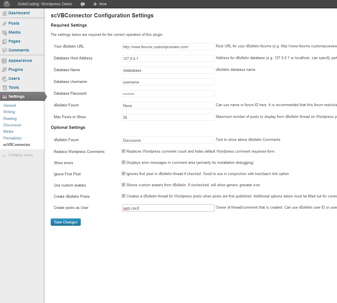Open Reading settings submenu link
Viewport: 337px width, 303px height.
point(10,119)
